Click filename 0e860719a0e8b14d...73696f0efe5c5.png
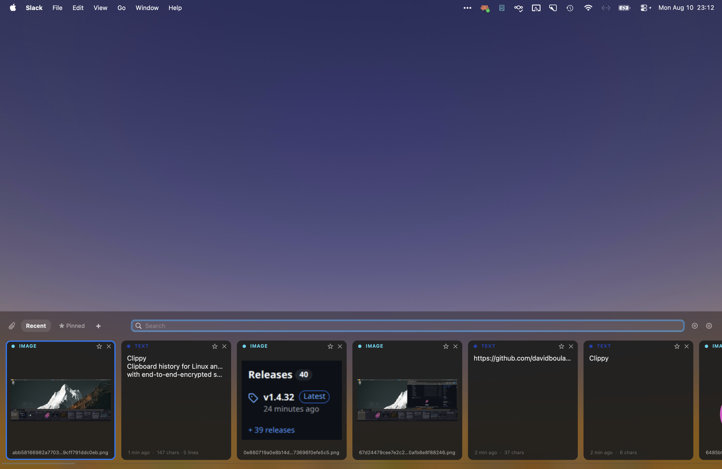Screen dimensions: 722x469 point(291,452)
